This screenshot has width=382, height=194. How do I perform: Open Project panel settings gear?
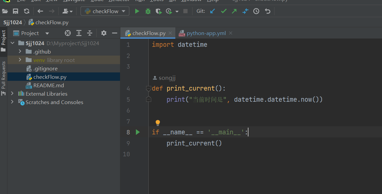click(x=104, y=33)
